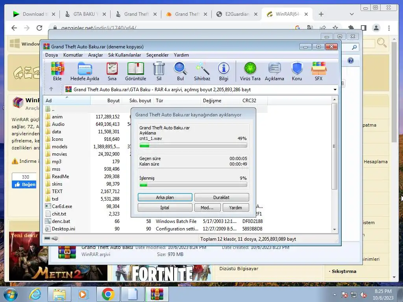Screen dimensions: 403x302
Task: Select the Desktop.ini file
Action: coord(63,228)
